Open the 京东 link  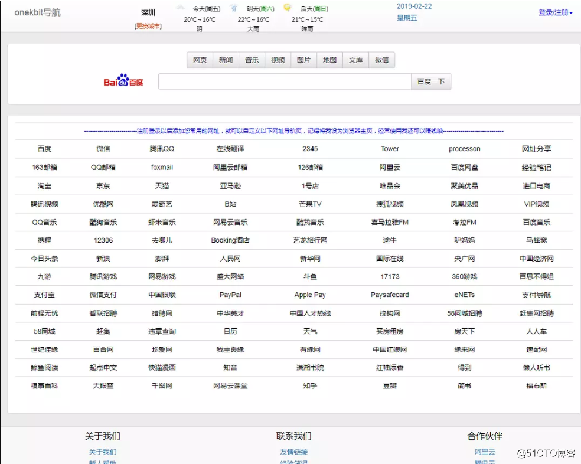coord(103,186)
